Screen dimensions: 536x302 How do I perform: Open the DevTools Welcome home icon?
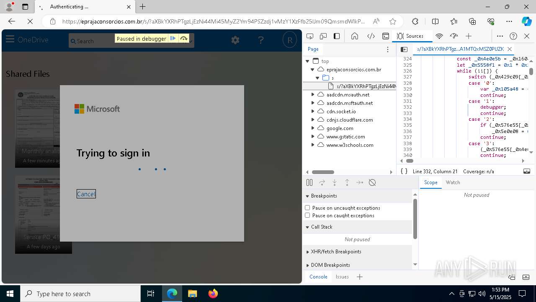pos(355,36)
